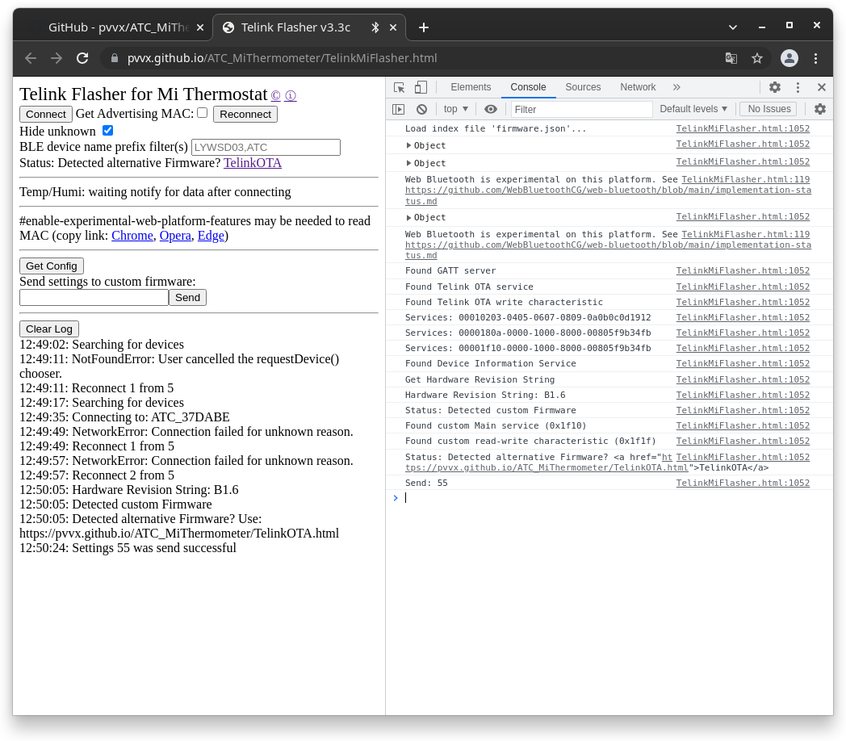The width and height of the screenshot is (846, 741).
Task: Focus the BLE device name prefix field
Action: point(266,148)
